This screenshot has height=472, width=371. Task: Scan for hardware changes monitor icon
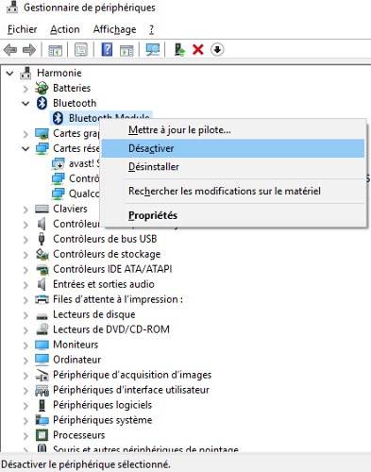pyautogui.click(x=153, y=50)
